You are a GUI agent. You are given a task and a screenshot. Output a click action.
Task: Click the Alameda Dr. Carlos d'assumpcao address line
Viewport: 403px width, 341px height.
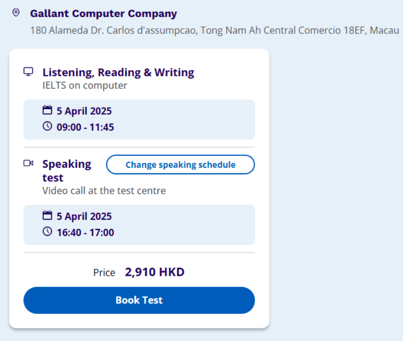pyautogui.click(x=215, y=30)
